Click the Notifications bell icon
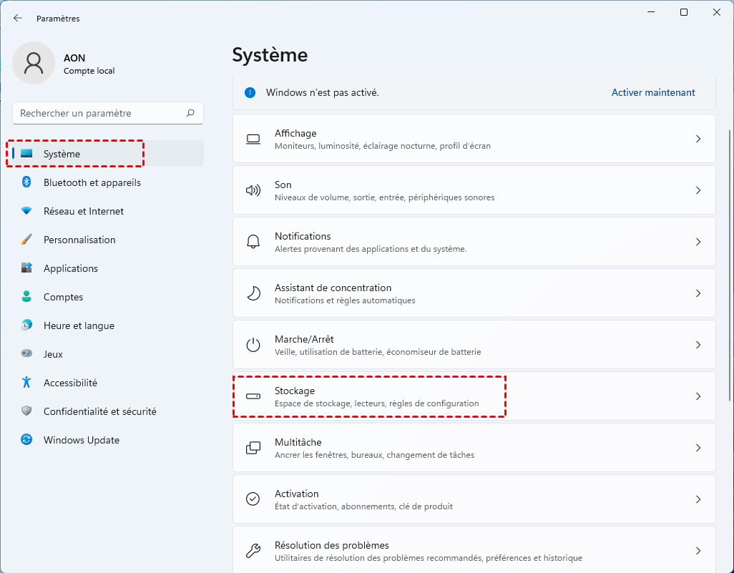The image size is (734, 573). pos(253,242)
